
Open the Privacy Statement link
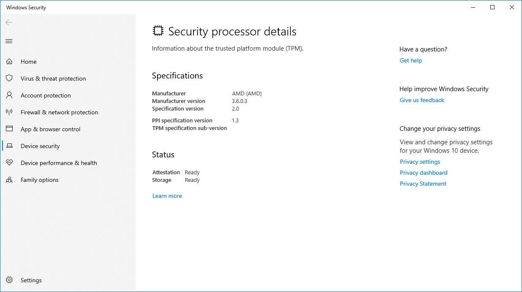pos(423,184)
